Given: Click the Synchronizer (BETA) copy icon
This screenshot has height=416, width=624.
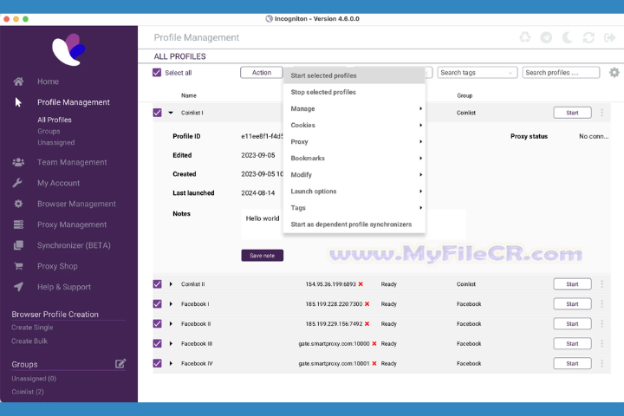Looking at the screenshot, I should pos(18,245).
